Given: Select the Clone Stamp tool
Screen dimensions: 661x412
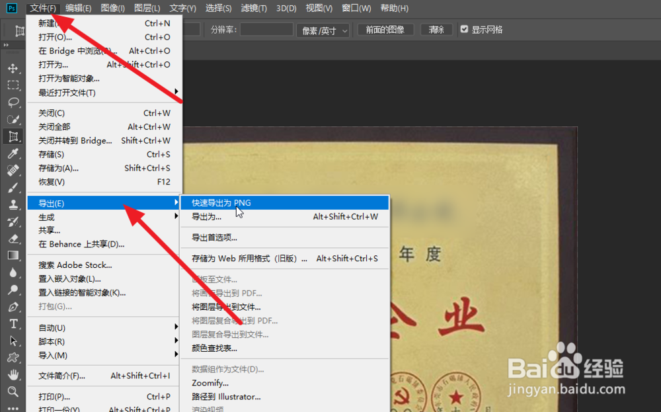Looking at the screenshot, I should 13,204.
